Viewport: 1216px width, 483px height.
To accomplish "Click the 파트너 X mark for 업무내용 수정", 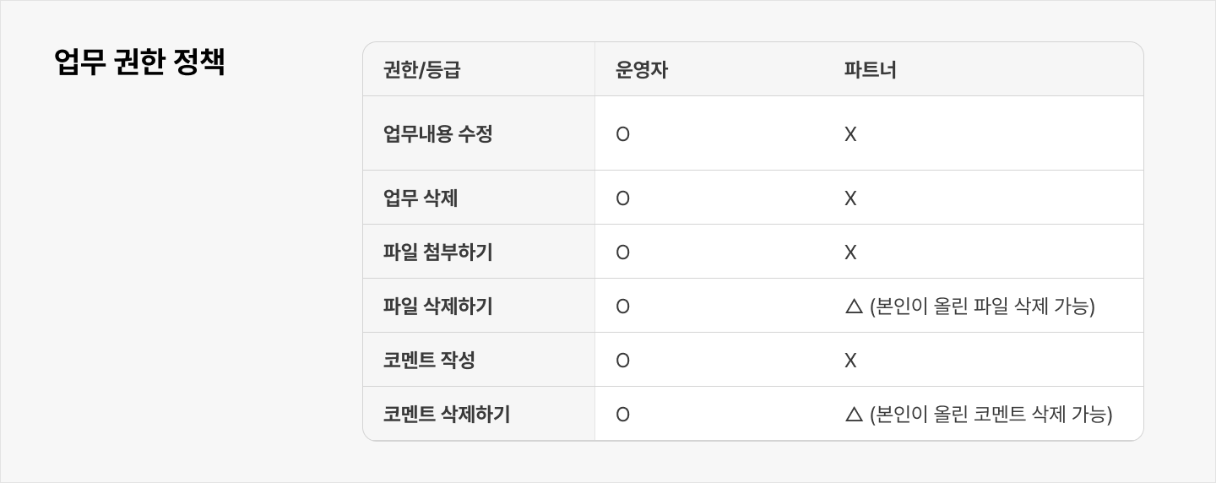I will tap(850, 134).
